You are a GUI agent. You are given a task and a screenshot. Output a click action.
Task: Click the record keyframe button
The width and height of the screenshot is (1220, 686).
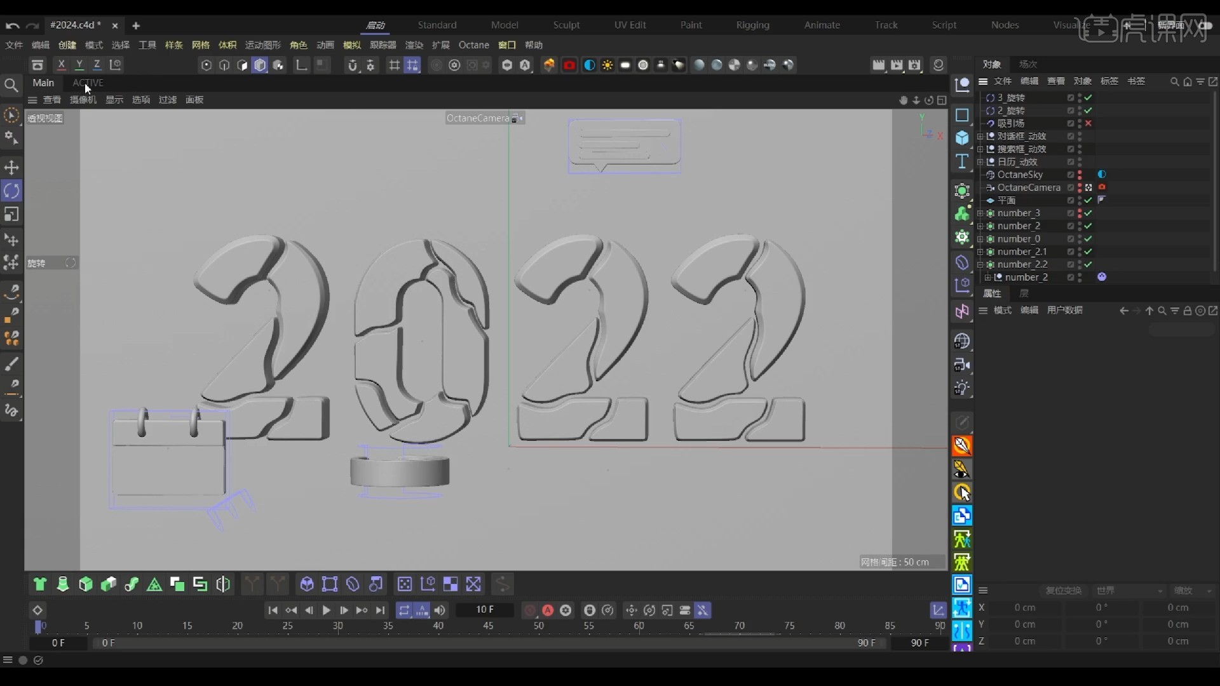pyautogui.click(x=529, y=610)
